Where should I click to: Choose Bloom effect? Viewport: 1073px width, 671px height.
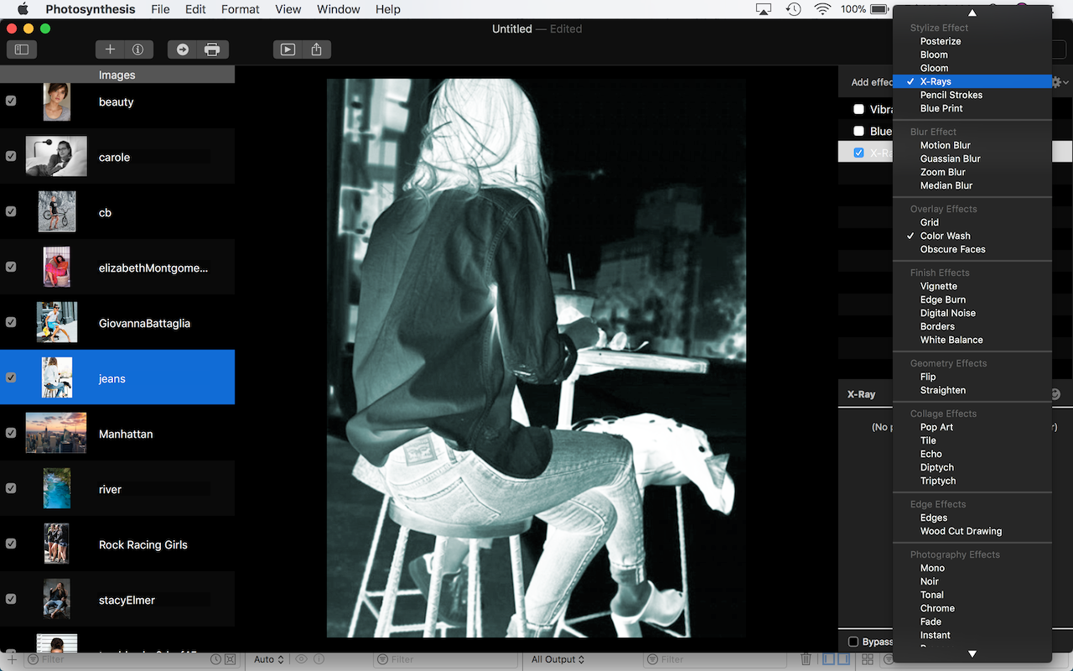[972, 55]
